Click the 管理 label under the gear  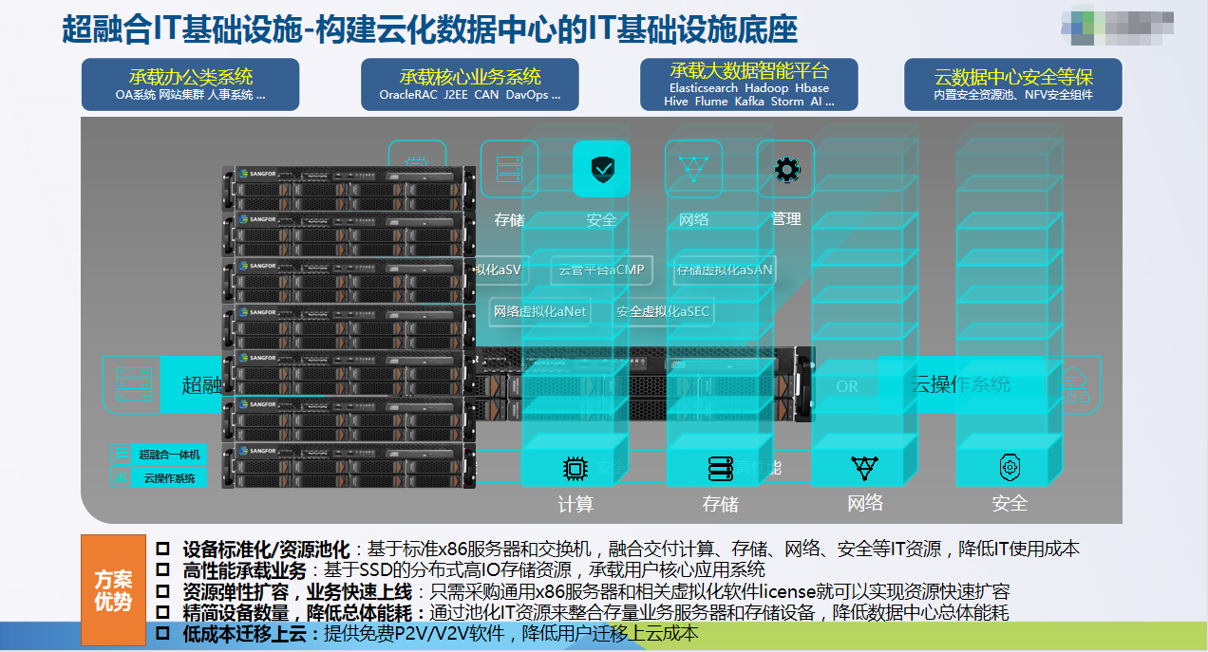[x=786, y=219]
